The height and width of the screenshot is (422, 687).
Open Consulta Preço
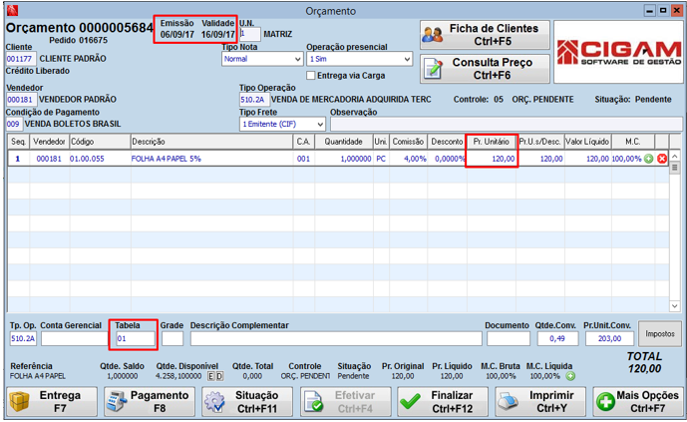pyautogui.click(x=485, y=69)
